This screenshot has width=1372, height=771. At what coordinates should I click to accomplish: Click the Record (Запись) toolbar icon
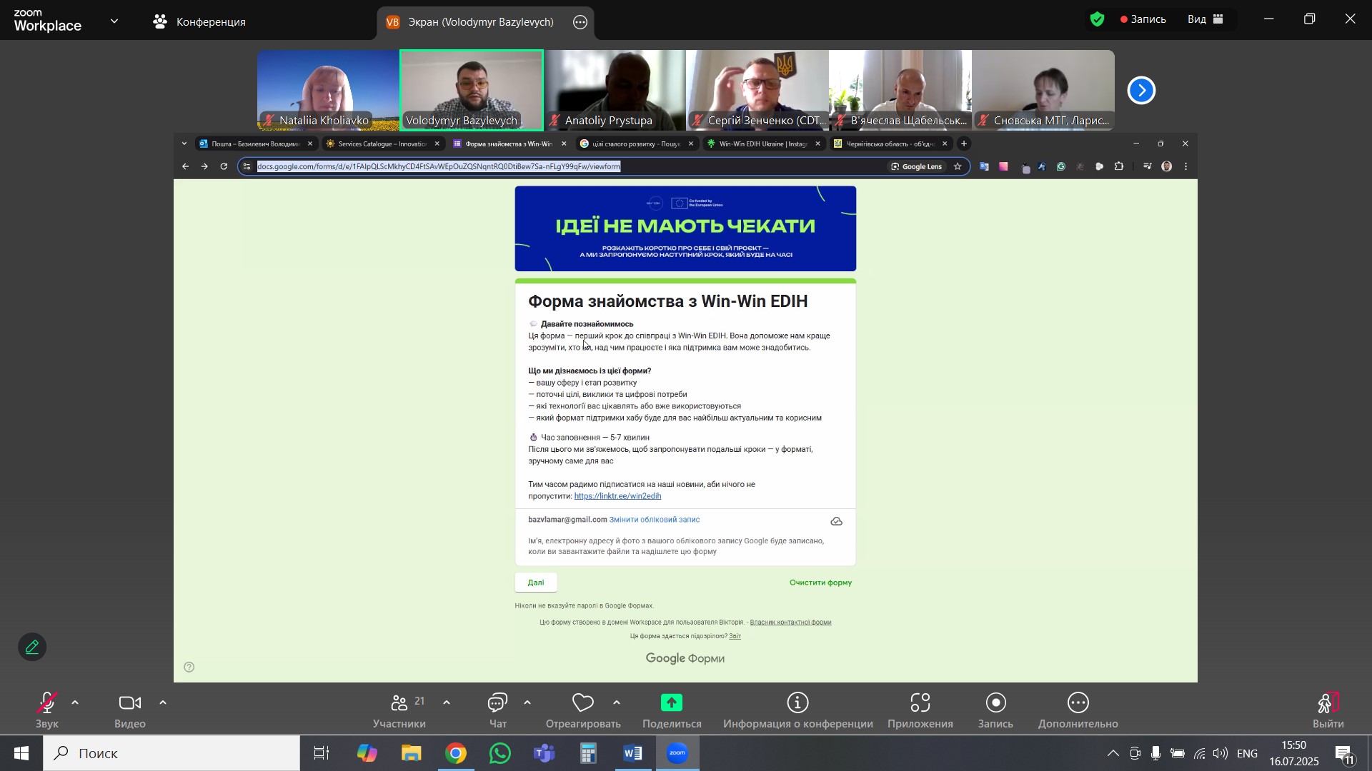coord(995,705)
